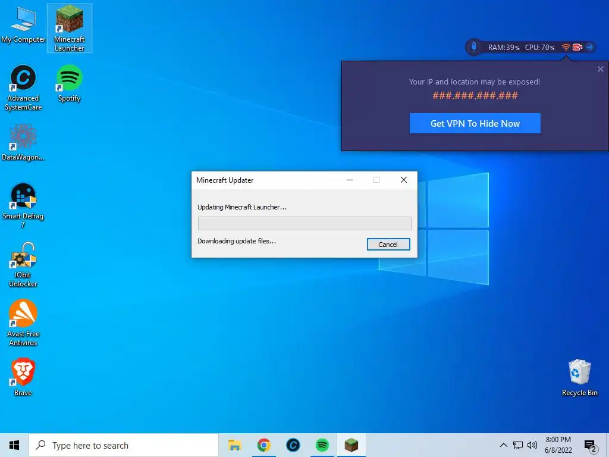Viewport: 609px width, 457px height.
Task: Close the Minecraft Updater window
Action: 404,180
